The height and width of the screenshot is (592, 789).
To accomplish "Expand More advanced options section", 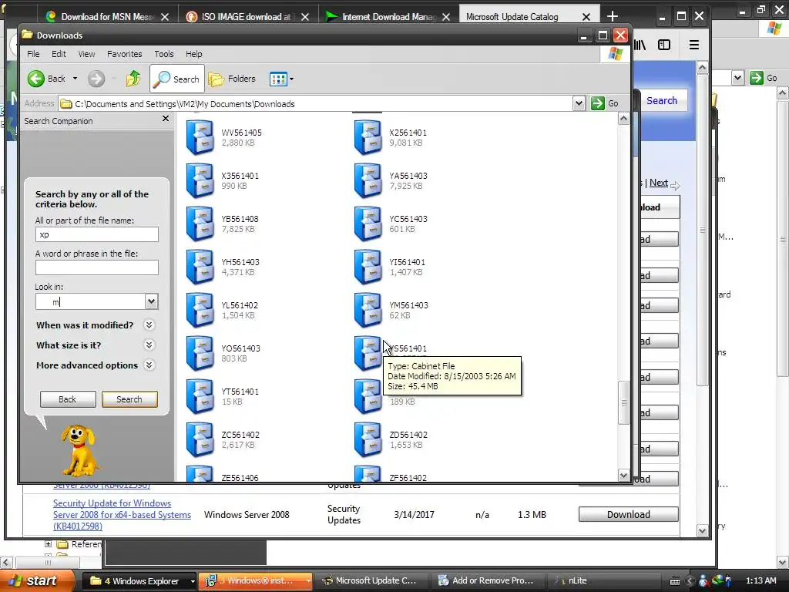I will tap(149, 365).
